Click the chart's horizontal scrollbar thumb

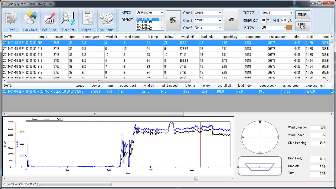point(196,178)
